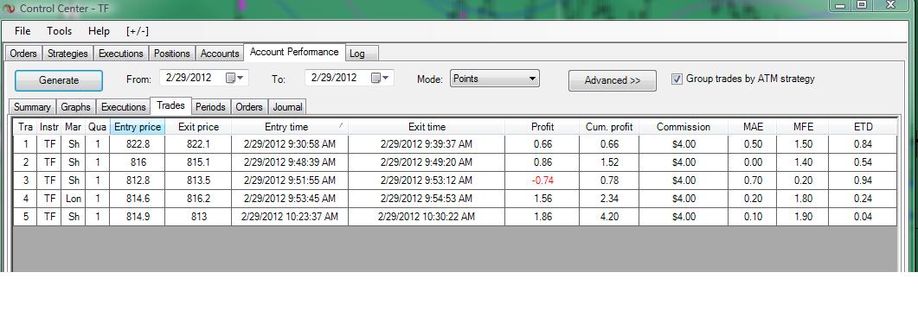This screenshot has height=323, width=918.
Task: Click the Instr column header
Action: click(49, 127)
